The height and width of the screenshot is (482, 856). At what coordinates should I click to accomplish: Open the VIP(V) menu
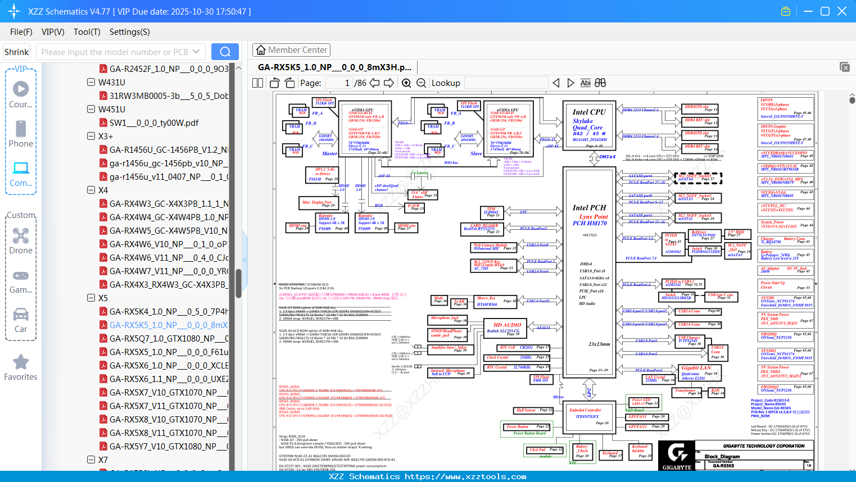click(x=53, y=32)
